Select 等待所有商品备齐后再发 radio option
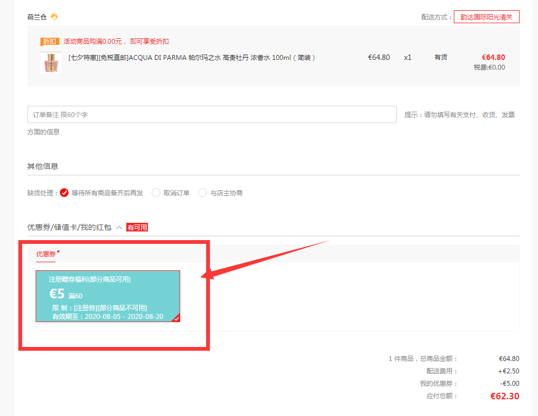The image size is (538, 416). tap(64, 193)
